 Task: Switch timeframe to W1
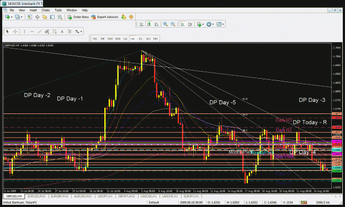tap(148, 39)
